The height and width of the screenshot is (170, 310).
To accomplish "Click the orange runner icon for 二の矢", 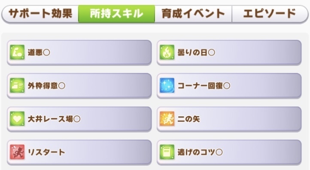I will pos(167,119).
